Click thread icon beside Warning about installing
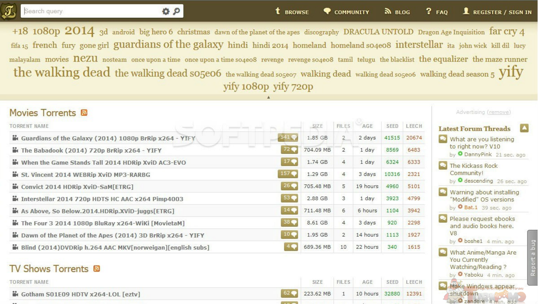Viewport: 538px width, 304px height. point(443,192)
